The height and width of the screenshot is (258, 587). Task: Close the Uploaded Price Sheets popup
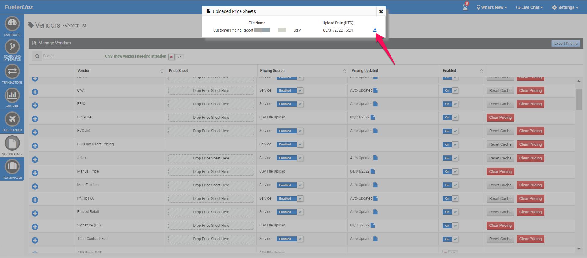[x=381, y=11]
